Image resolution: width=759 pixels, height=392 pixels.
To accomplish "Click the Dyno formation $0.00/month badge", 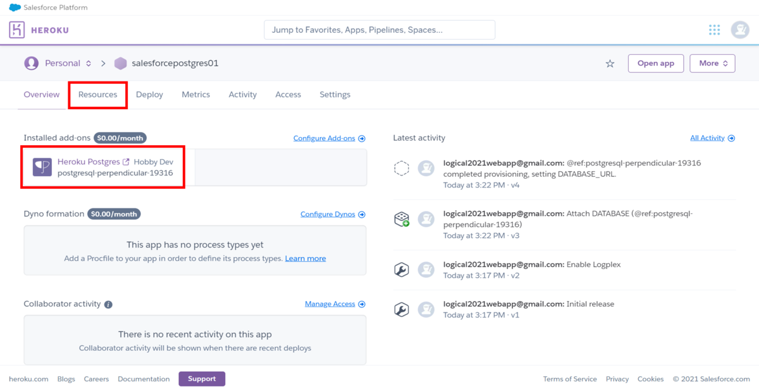I will click(114, 214).
